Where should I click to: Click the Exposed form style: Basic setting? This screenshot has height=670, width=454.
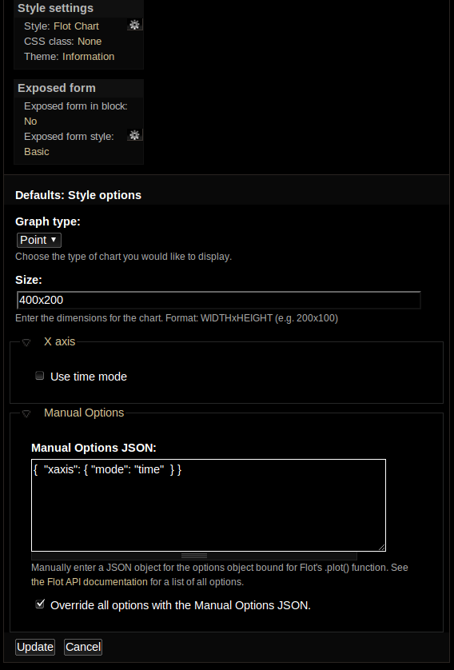click(x=69, y=144)
